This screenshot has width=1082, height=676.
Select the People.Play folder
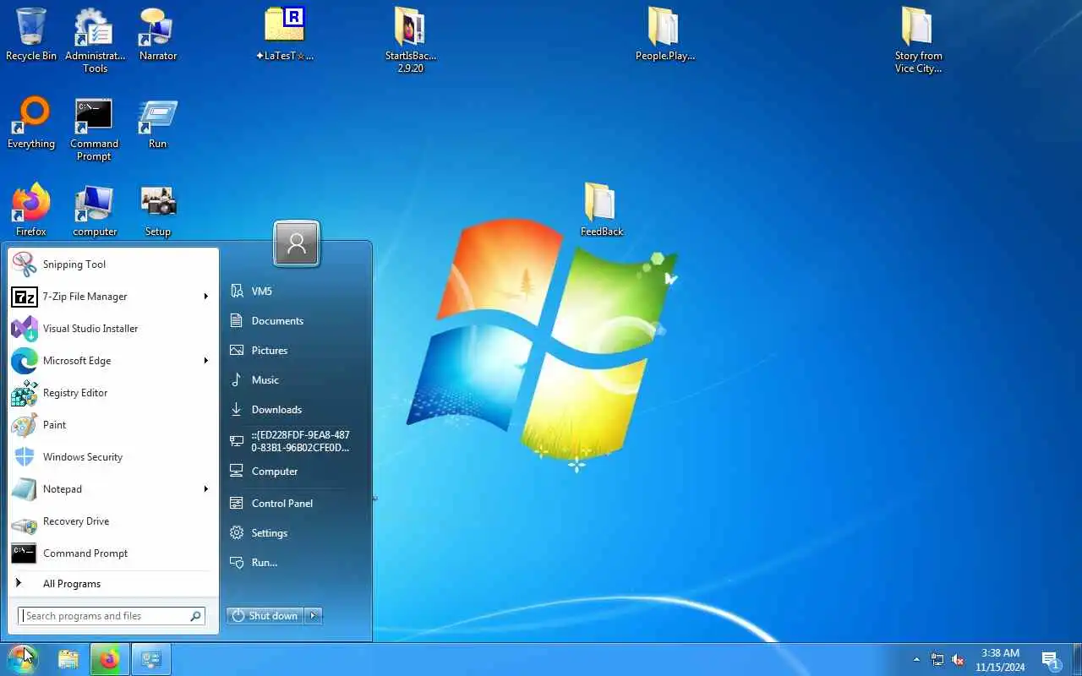(664, 35)
